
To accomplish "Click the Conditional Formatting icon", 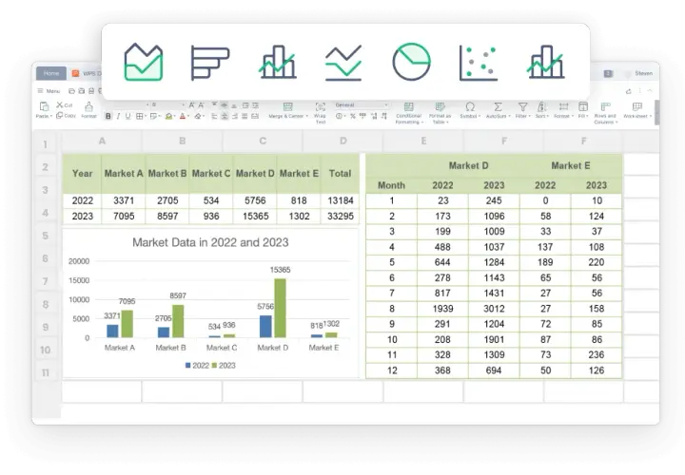I will point(408,106).
